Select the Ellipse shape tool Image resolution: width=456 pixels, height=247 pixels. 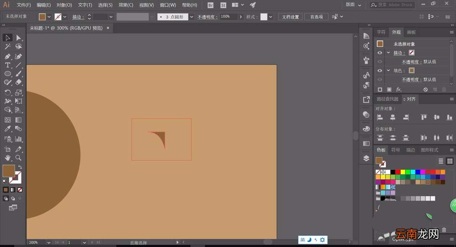point(8,74)
